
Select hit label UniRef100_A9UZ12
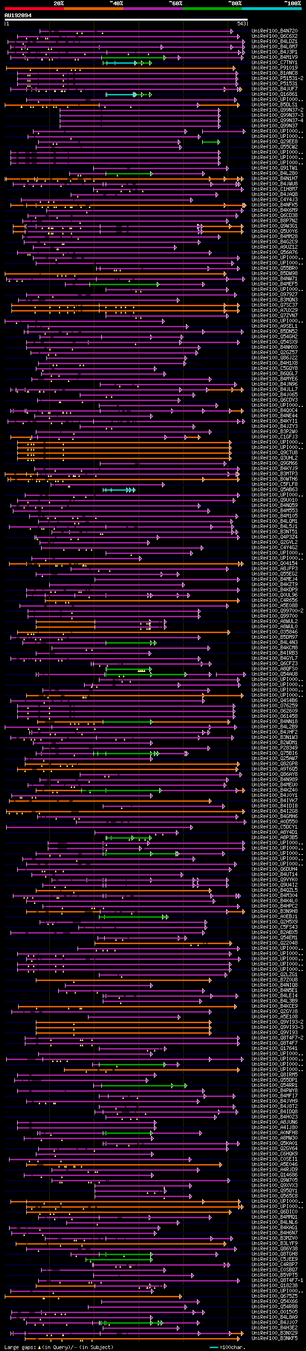tap(274, 248)
